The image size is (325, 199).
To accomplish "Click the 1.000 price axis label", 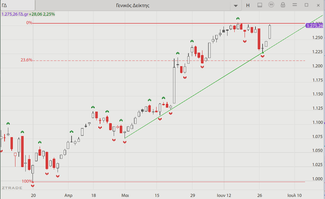I will (318, 179).
